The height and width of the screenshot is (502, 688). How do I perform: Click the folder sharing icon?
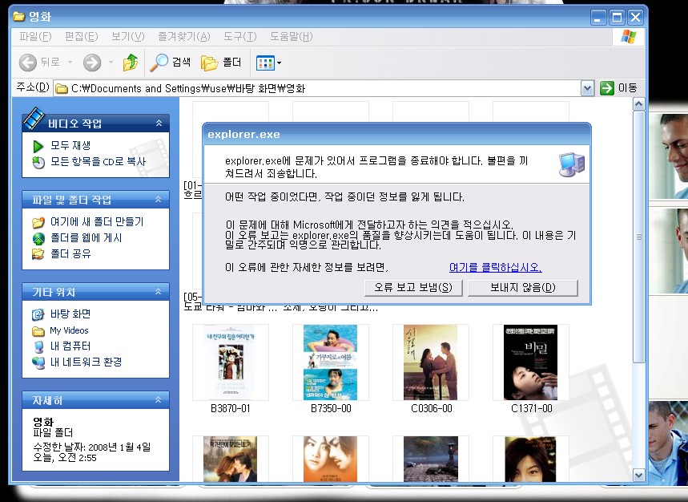point(38,254)
